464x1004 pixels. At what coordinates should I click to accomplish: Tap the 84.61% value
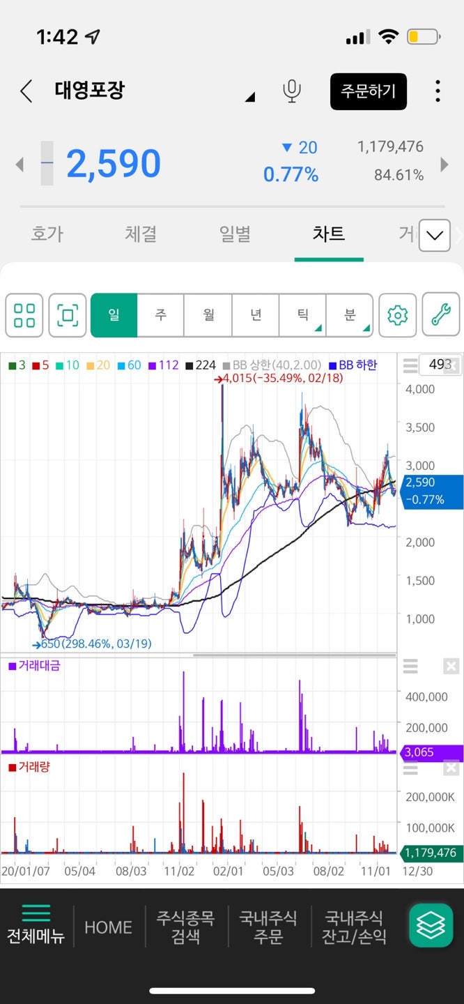[x=399, y=175]
